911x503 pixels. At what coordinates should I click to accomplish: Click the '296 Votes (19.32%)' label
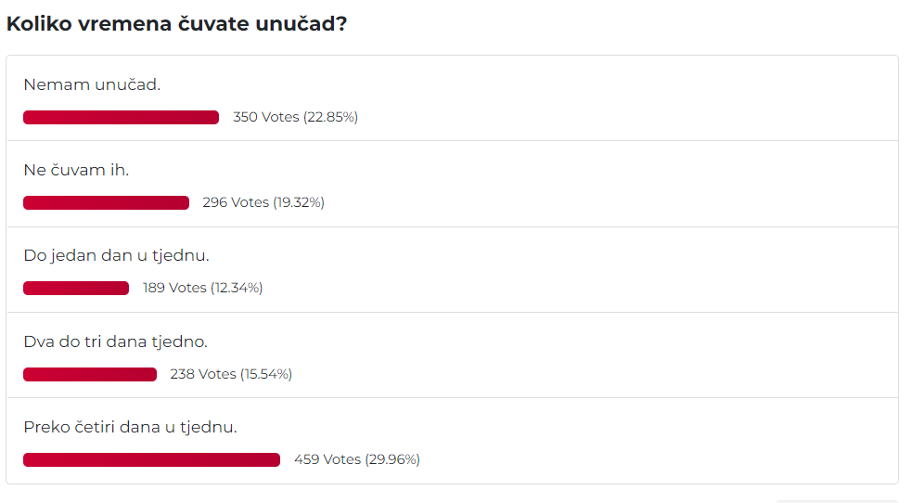click(263, 203)
